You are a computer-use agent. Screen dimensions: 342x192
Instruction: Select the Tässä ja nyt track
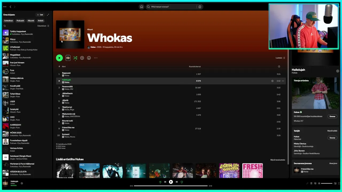click(x=171, y=108)
